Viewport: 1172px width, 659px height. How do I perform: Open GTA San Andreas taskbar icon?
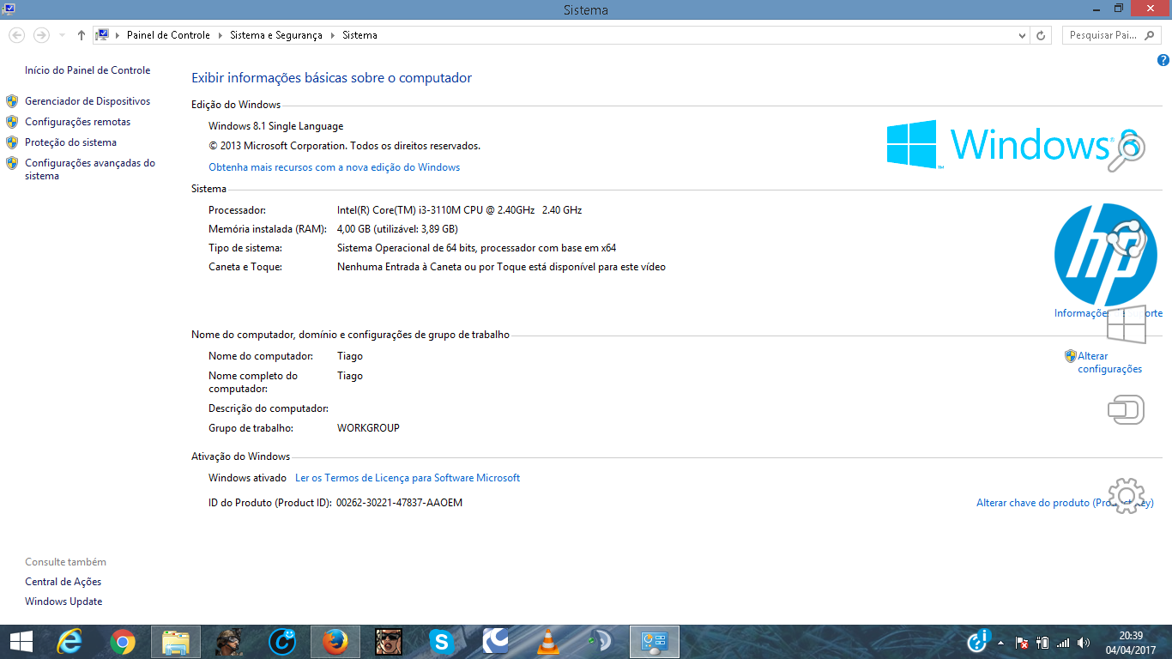[389, 641]
